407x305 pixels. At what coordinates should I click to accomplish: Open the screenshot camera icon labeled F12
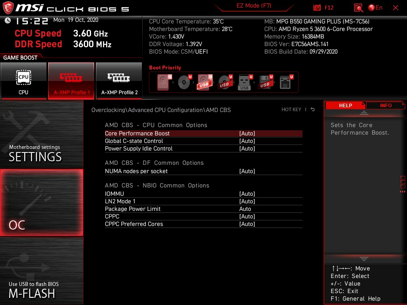click(317, 7)
